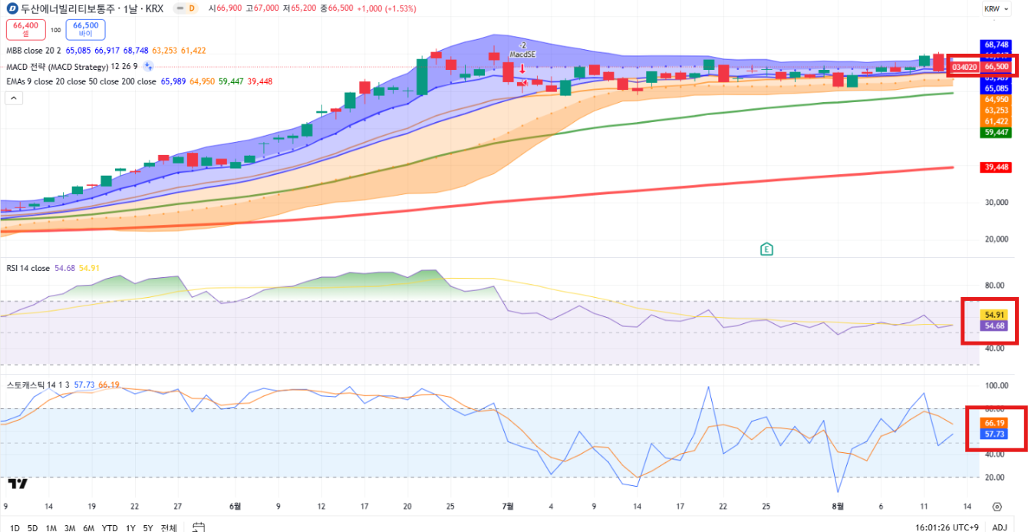Set the time range to 1Y
This screenshot has height=532, width=1028.
(130, 527)
